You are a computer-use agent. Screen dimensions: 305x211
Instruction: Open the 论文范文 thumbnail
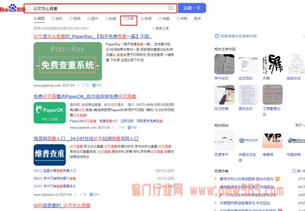point(248,64)
